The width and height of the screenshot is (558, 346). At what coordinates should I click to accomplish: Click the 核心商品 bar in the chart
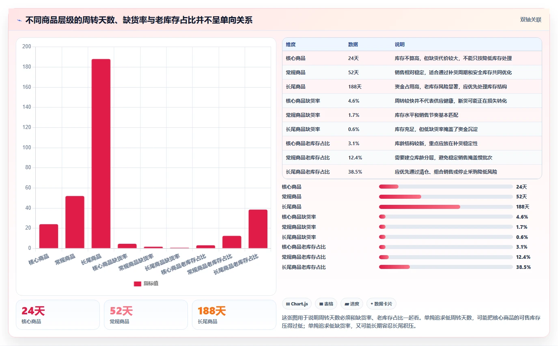click(49, 236)
